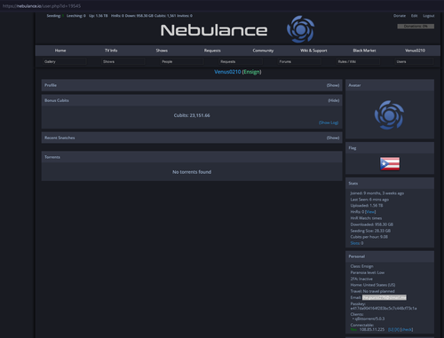The width and height of the screenshot is (444, 338).
Task: Click the Slots link in Stats
Action: point(355,243)
